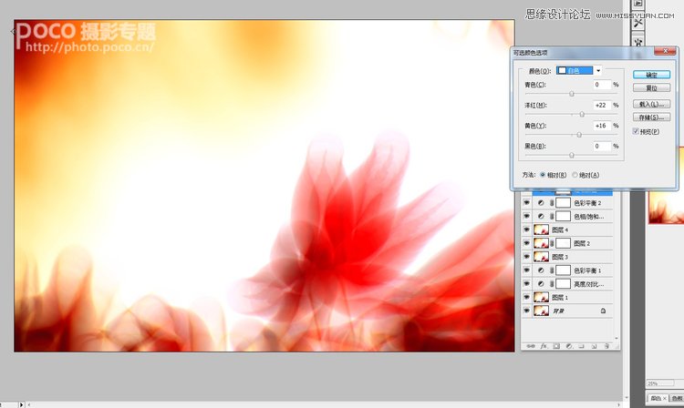684x408 pixels.
Task: Select the 相对 (Relative) method radio button
Action: point(544,175)
